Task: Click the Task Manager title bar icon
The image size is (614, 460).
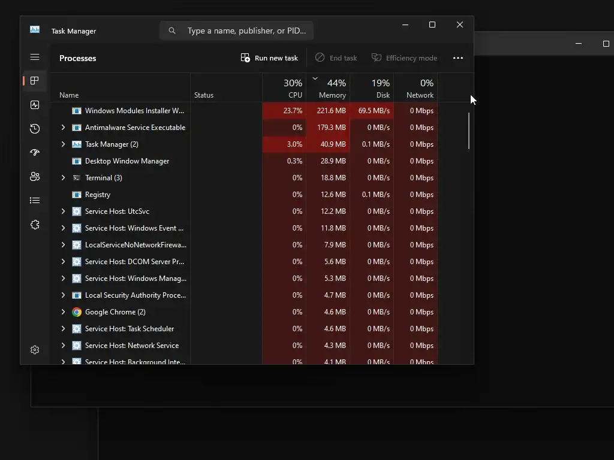Action: (x=35, y=30)
